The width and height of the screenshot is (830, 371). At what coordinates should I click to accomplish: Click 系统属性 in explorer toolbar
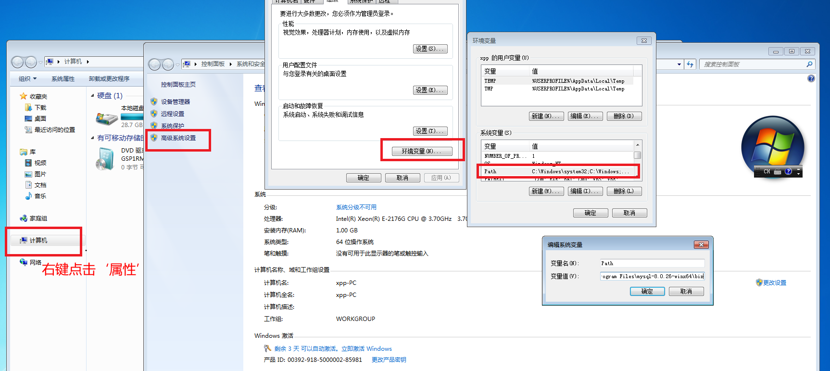click(63, 79)
